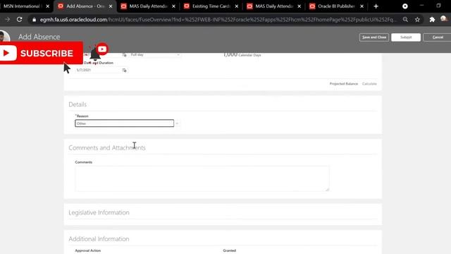Click Additional Information heading
This screenshot has height=254, width=451.
99,238
